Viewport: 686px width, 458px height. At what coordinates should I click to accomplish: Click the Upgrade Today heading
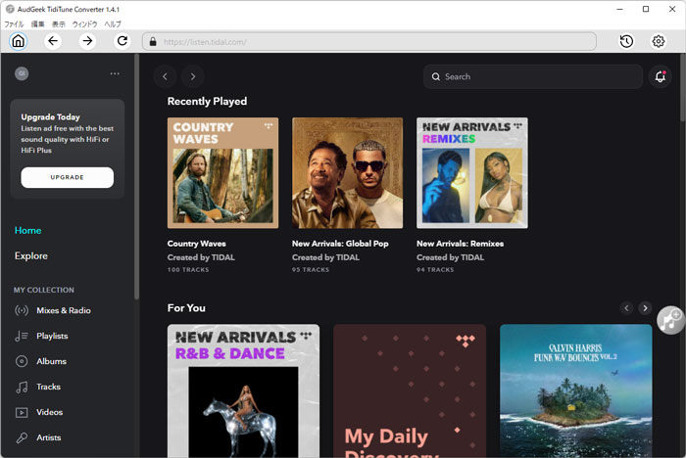(x=50, y=116)
